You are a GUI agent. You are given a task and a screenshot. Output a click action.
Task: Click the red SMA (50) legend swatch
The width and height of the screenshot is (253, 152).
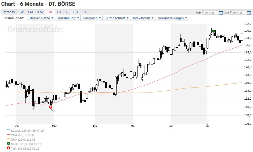8,135
